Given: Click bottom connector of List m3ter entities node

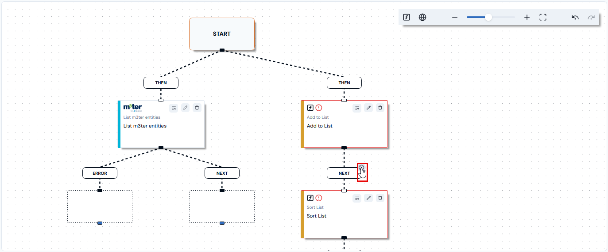Looking at the screenshot, I should point(161,148).
